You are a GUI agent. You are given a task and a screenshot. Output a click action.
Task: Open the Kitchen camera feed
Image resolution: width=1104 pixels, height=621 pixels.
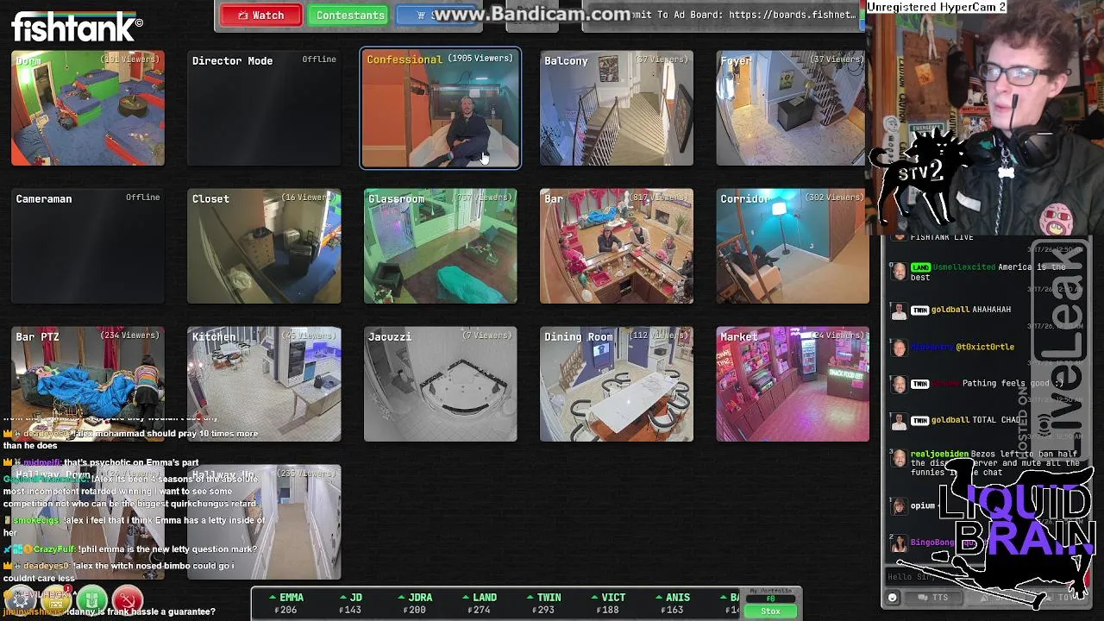pyautogui.click(x=264, y=384)
